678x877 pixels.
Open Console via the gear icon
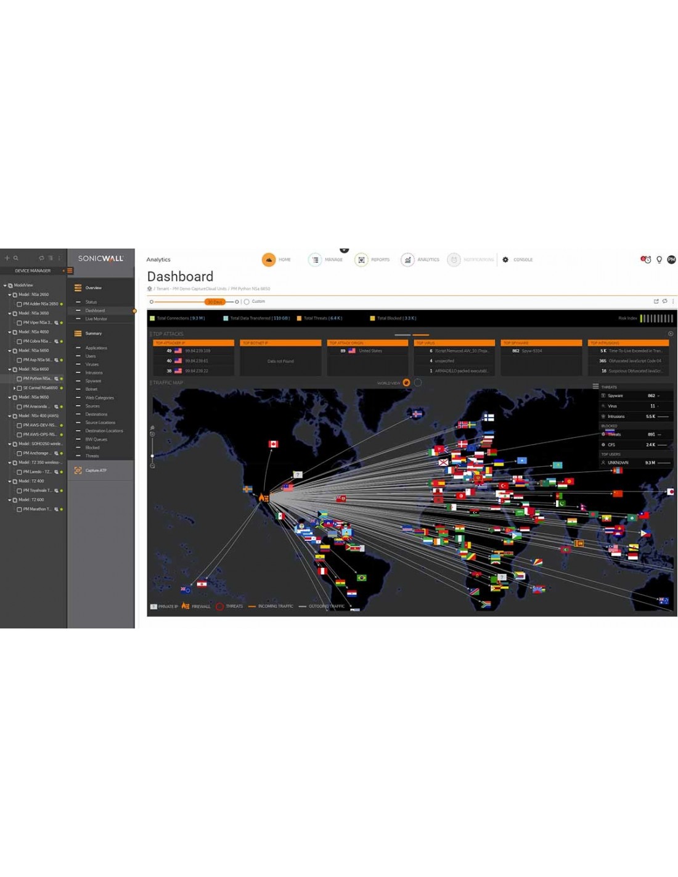point(505,260)
